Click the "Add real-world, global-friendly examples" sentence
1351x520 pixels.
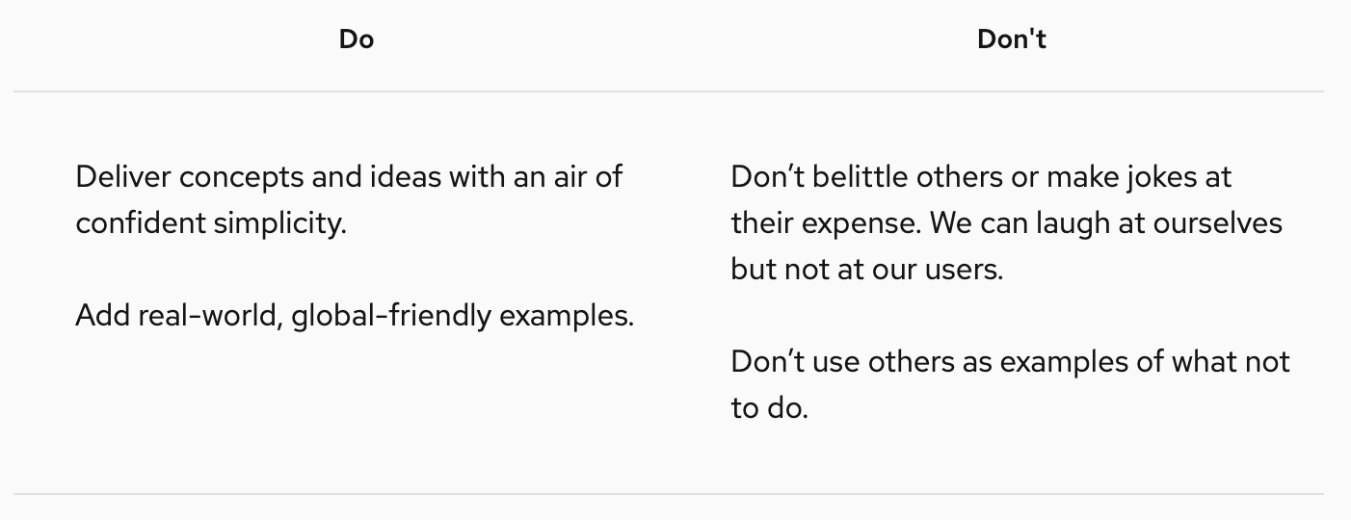pos(355,316)
